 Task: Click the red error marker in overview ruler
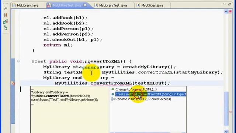(230, 112)
